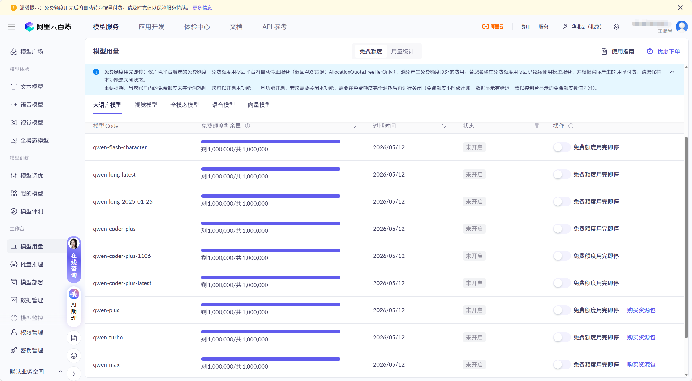Toggle 免费额度用完即停 for qwen-coder-plus
The image size is (692, 381).
[x=561, y=229]
